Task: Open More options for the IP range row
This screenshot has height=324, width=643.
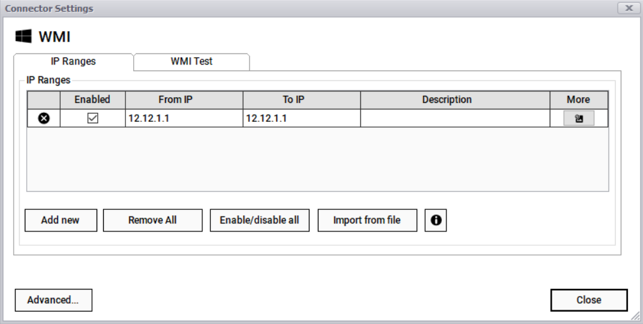Action: 578,119
